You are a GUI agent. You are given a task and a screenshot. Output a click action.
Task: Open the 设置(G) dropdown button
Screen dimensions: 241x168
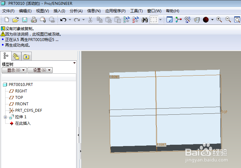pos(40,70)
